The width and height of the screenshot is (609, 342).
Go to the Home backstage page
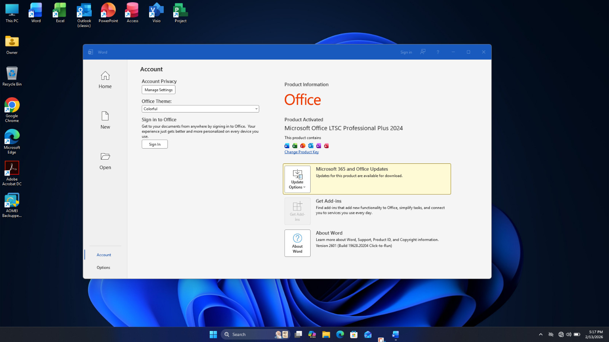click(x=105, y=80)
